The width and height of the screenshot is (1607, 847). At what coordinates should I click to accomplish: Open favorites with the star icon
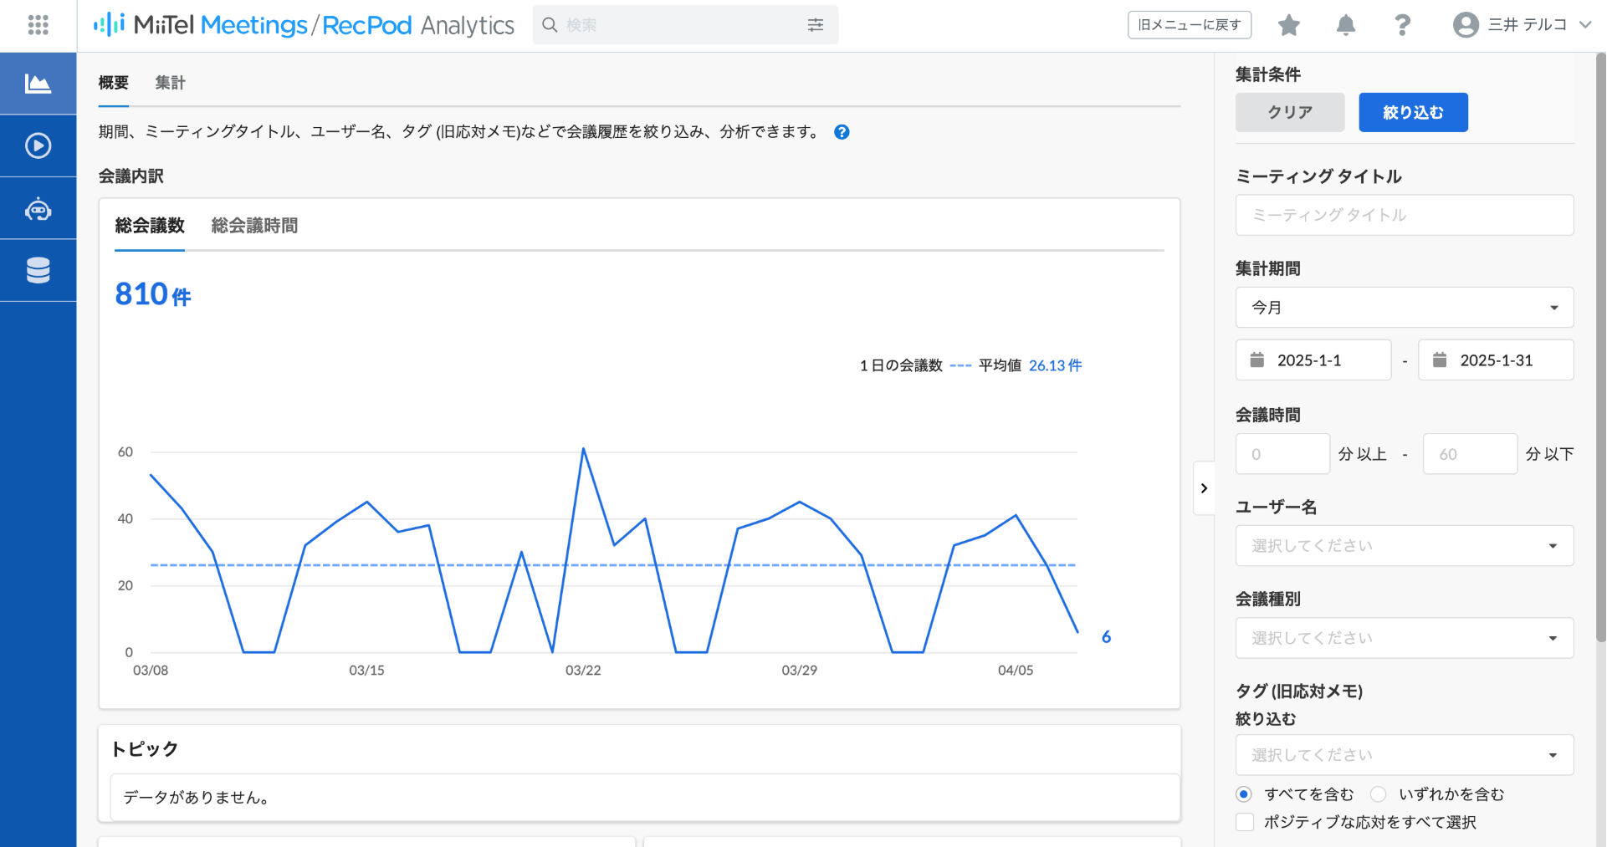(x=1289, y=25)
